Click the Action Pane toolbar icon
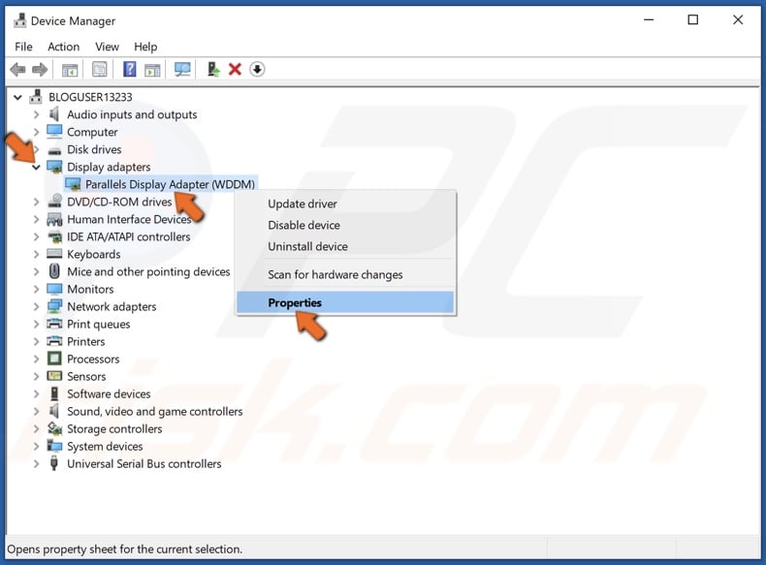Image resolution: width=766 pixels, height=565 pixels. coord(152,70)
